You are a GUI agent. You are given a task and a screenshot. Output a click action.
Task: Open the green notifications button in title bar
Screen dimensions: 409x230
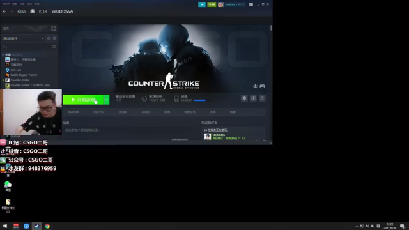click(212, 4)
